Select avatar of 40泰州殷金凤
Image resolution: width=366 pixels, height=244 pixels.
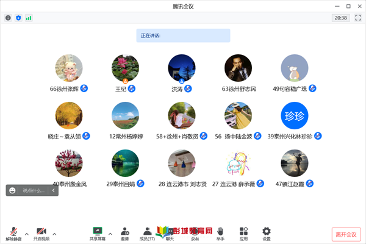click(69, 163)
